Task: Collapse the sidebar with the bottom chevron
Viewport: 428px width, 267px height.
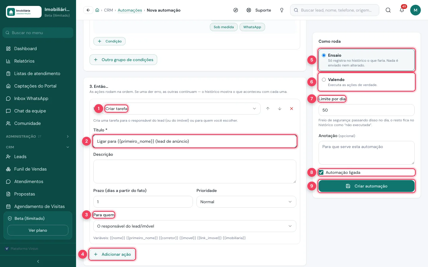Action: [38, 261]
